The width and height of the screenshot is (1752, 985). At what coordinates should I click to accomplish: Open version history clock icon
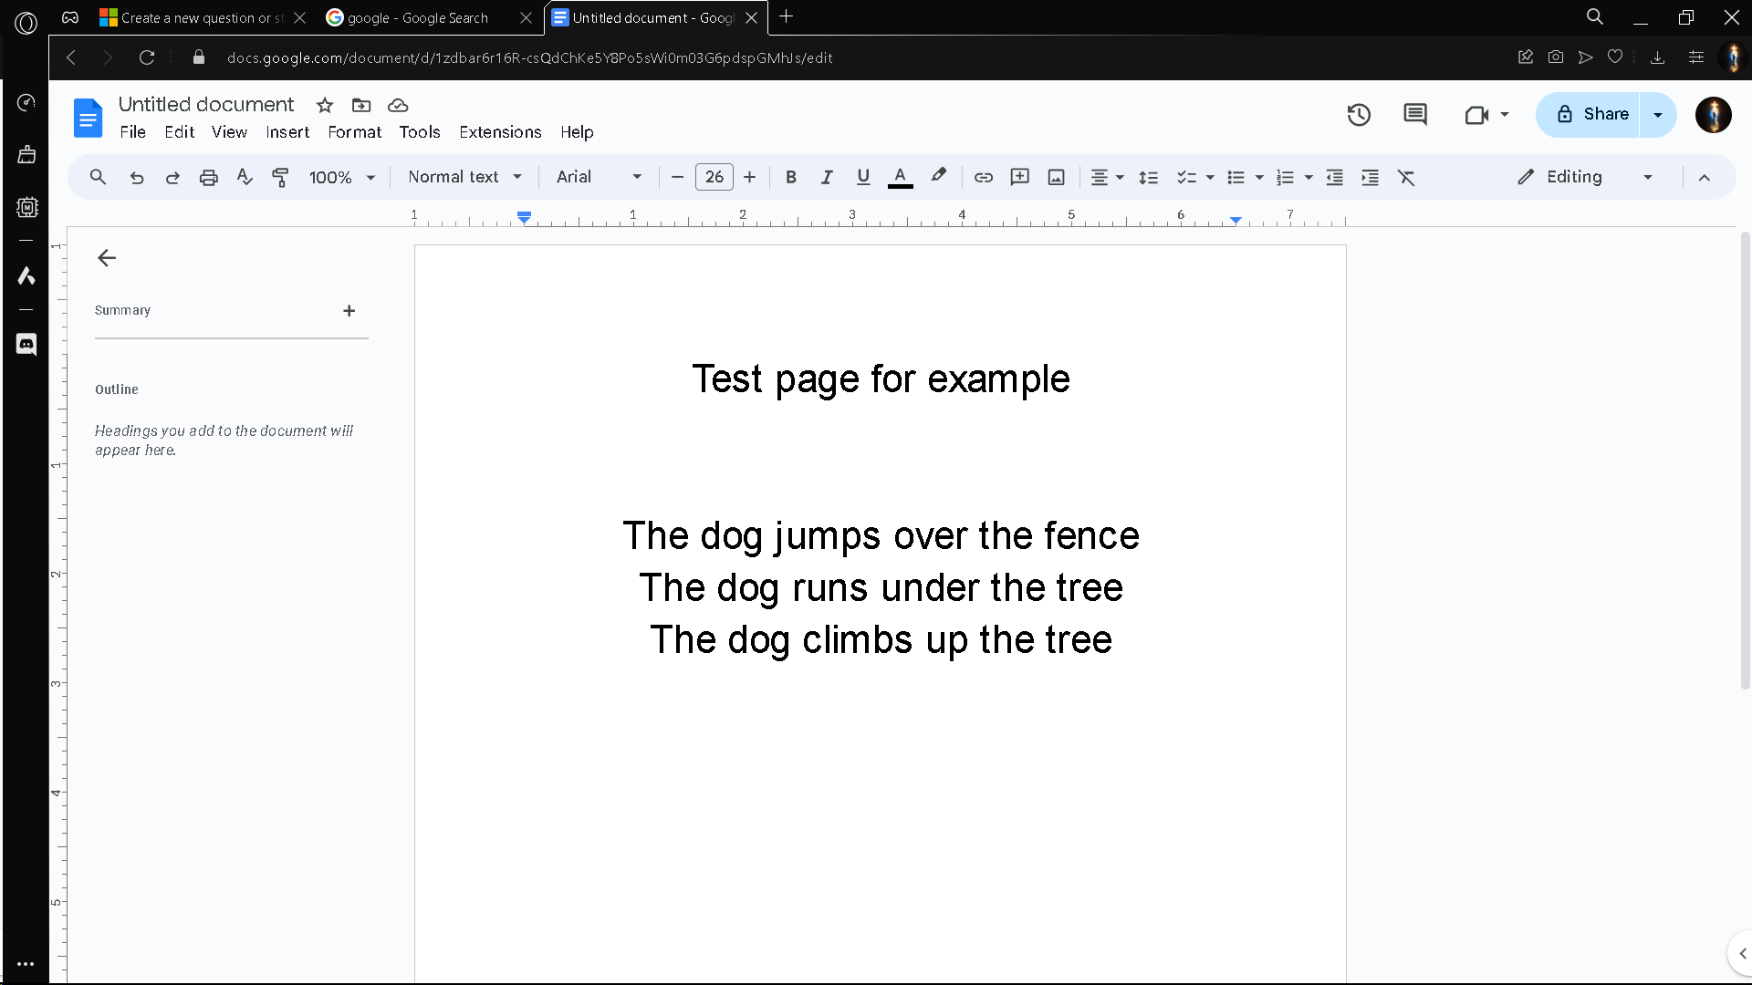pyautogui.click(x=1359, y=115)
